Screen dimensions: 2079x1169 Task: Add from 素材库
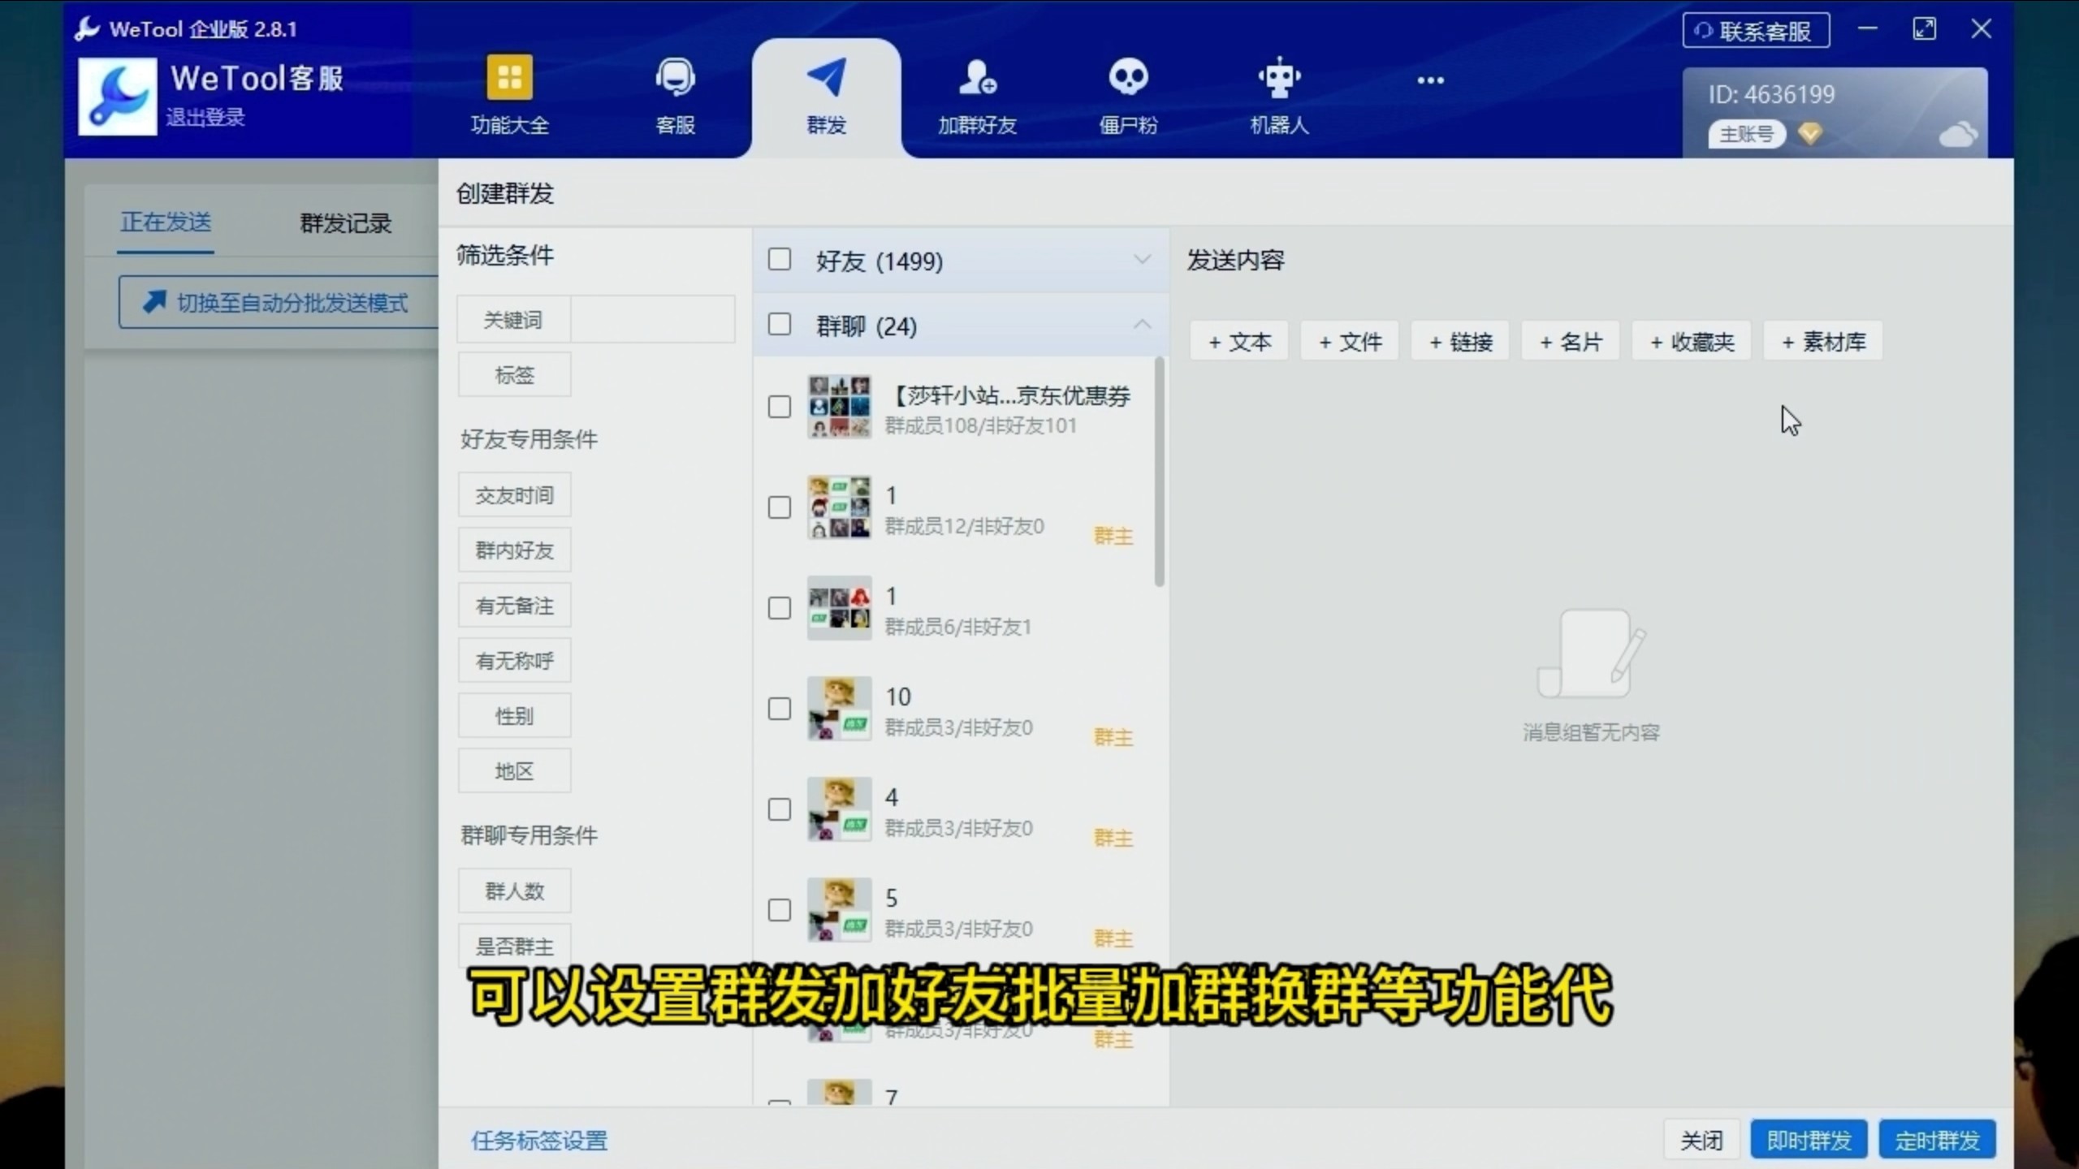click(1823, 342)
